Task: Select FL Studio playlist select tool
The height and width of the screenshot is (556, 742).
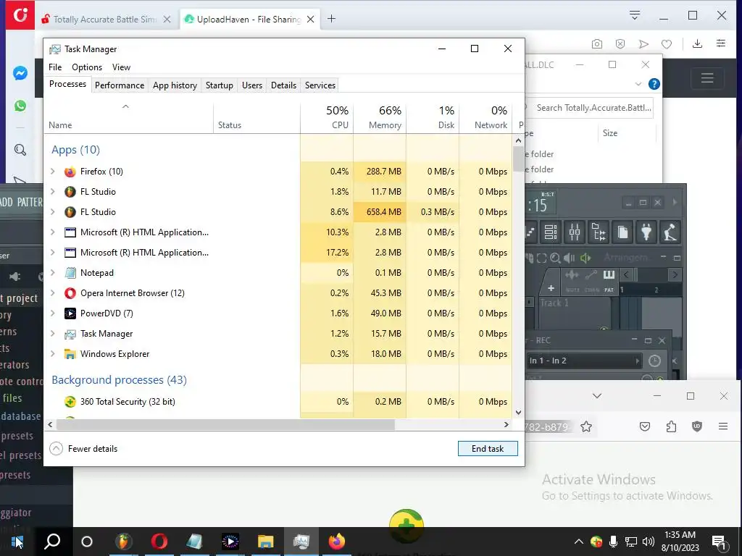Action: coord(541,258)
